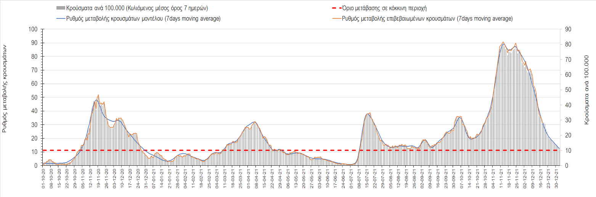
Task: Click the blue line legend marker
Action: click(x=60, y=19)
